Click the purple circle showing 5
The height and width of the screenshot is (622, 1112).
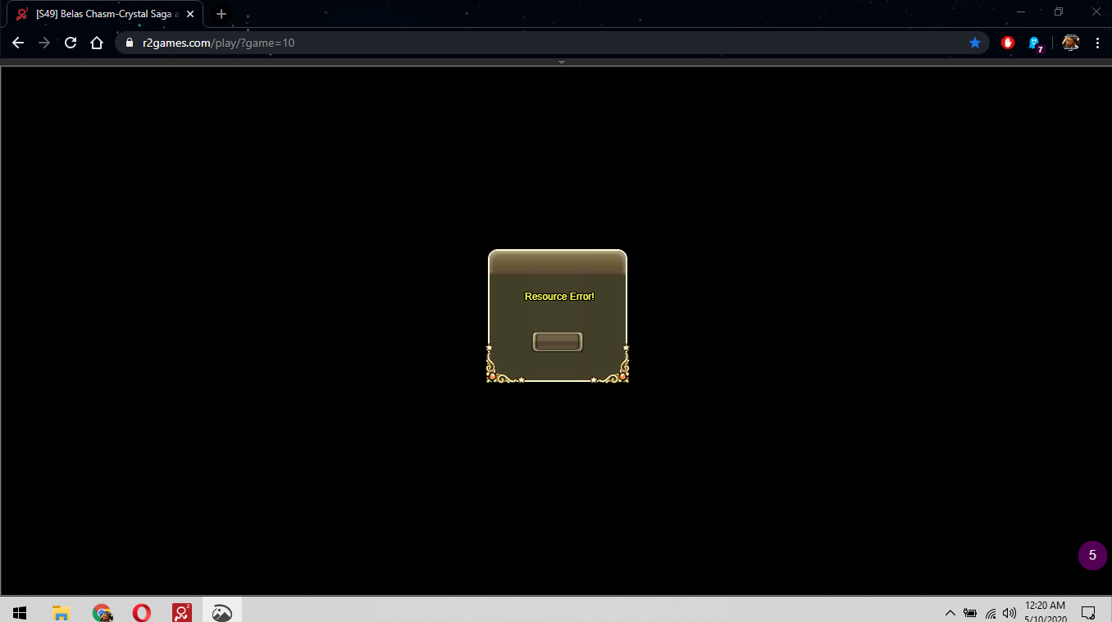coord(1091,555)
